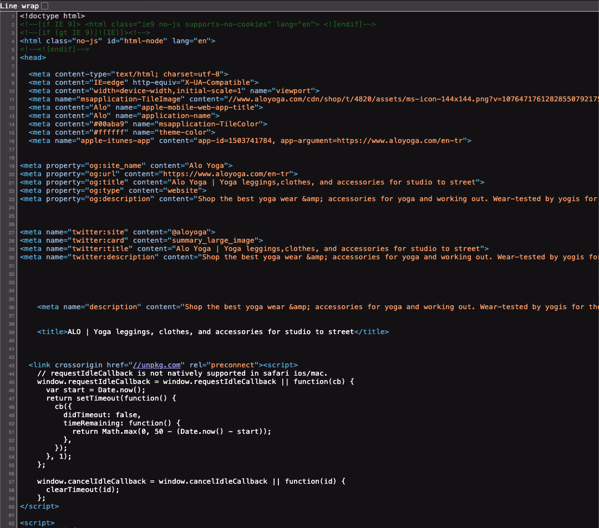Image resolution: width=599 pixels, height=528 pixels.
Task: Click 'https://www.aloyoga.com/en-tr' og:url value
Action: [226, 174]
